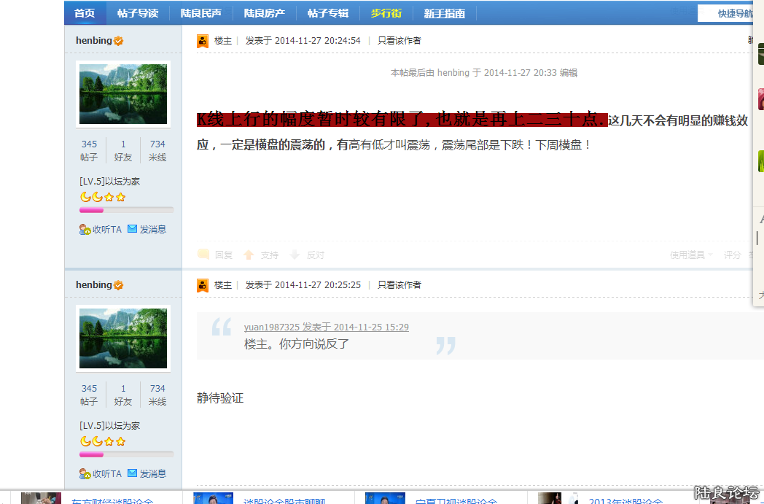Switch to the 步行街 tab

[x=386, y=12]
